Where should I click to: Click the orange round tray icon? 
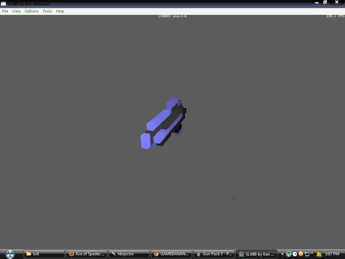pyautogui.click(x=301, y=254)
